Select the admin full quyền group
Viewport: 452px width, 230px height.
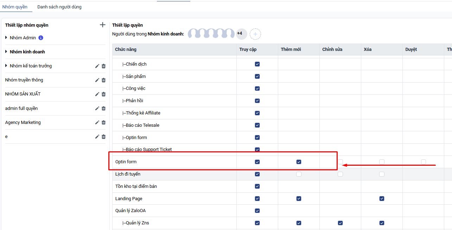(x=21, y=109)
